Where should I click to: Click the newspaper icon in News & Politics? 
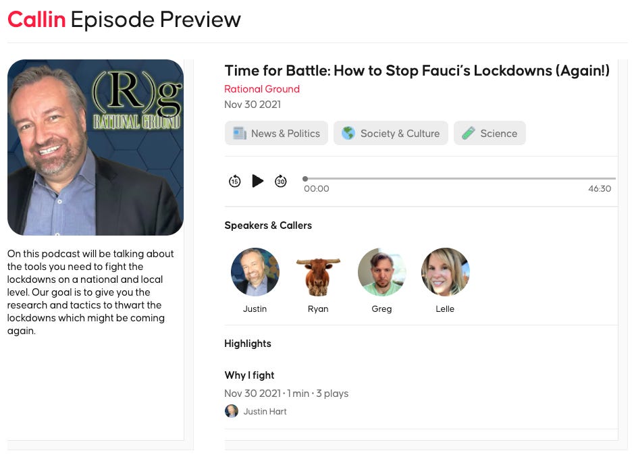[240, 133]
